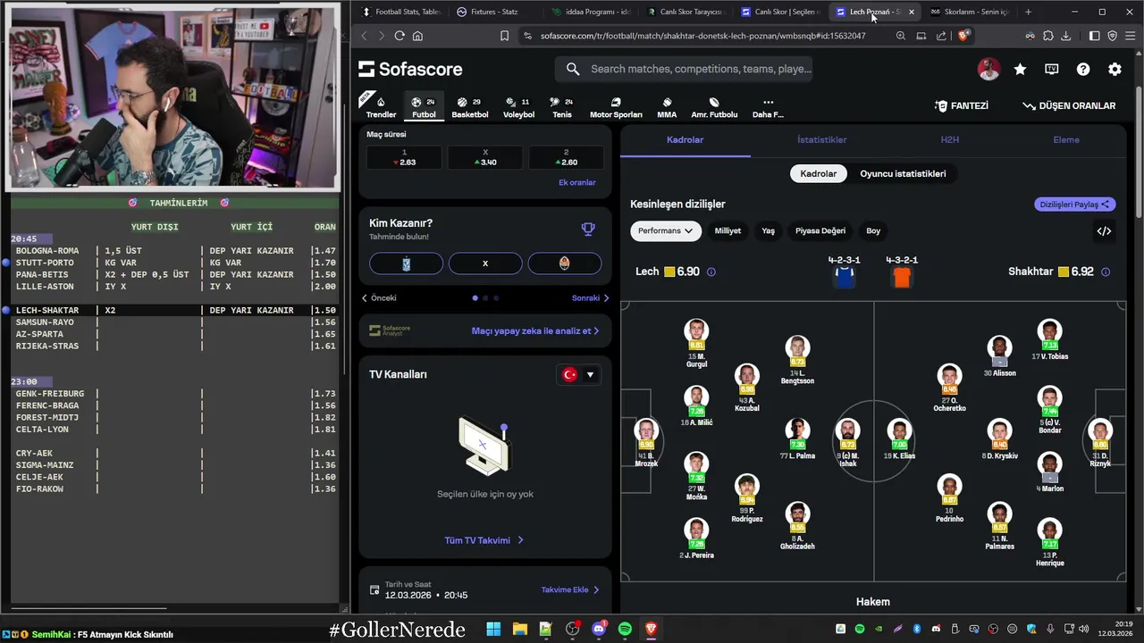The height and width of the screenshot is (643, 1144).
Task: Open the MMA sport category
Action: (667, 107)
